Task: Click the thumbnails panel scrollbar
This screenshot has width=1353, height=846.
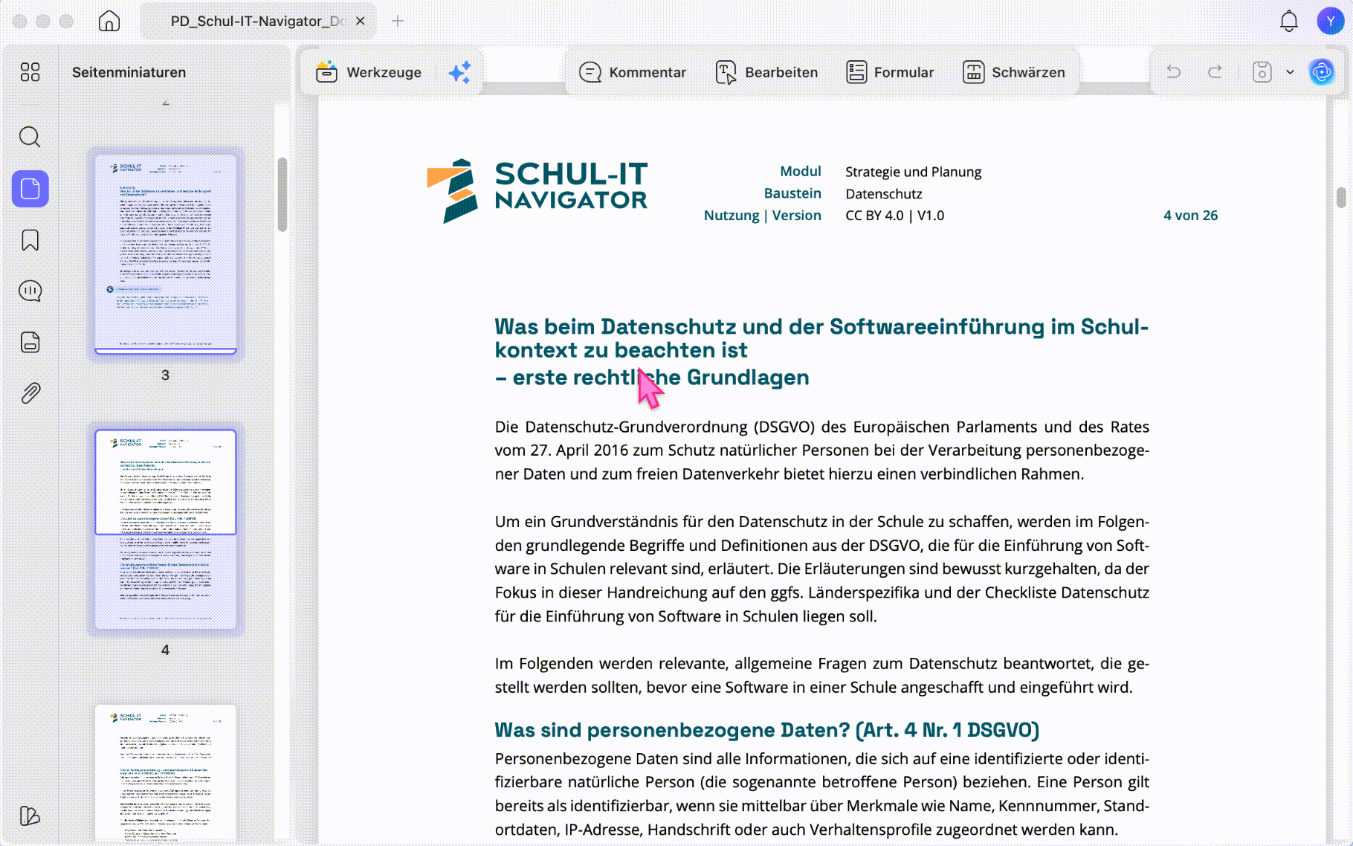Action: [x=282, y=195]
